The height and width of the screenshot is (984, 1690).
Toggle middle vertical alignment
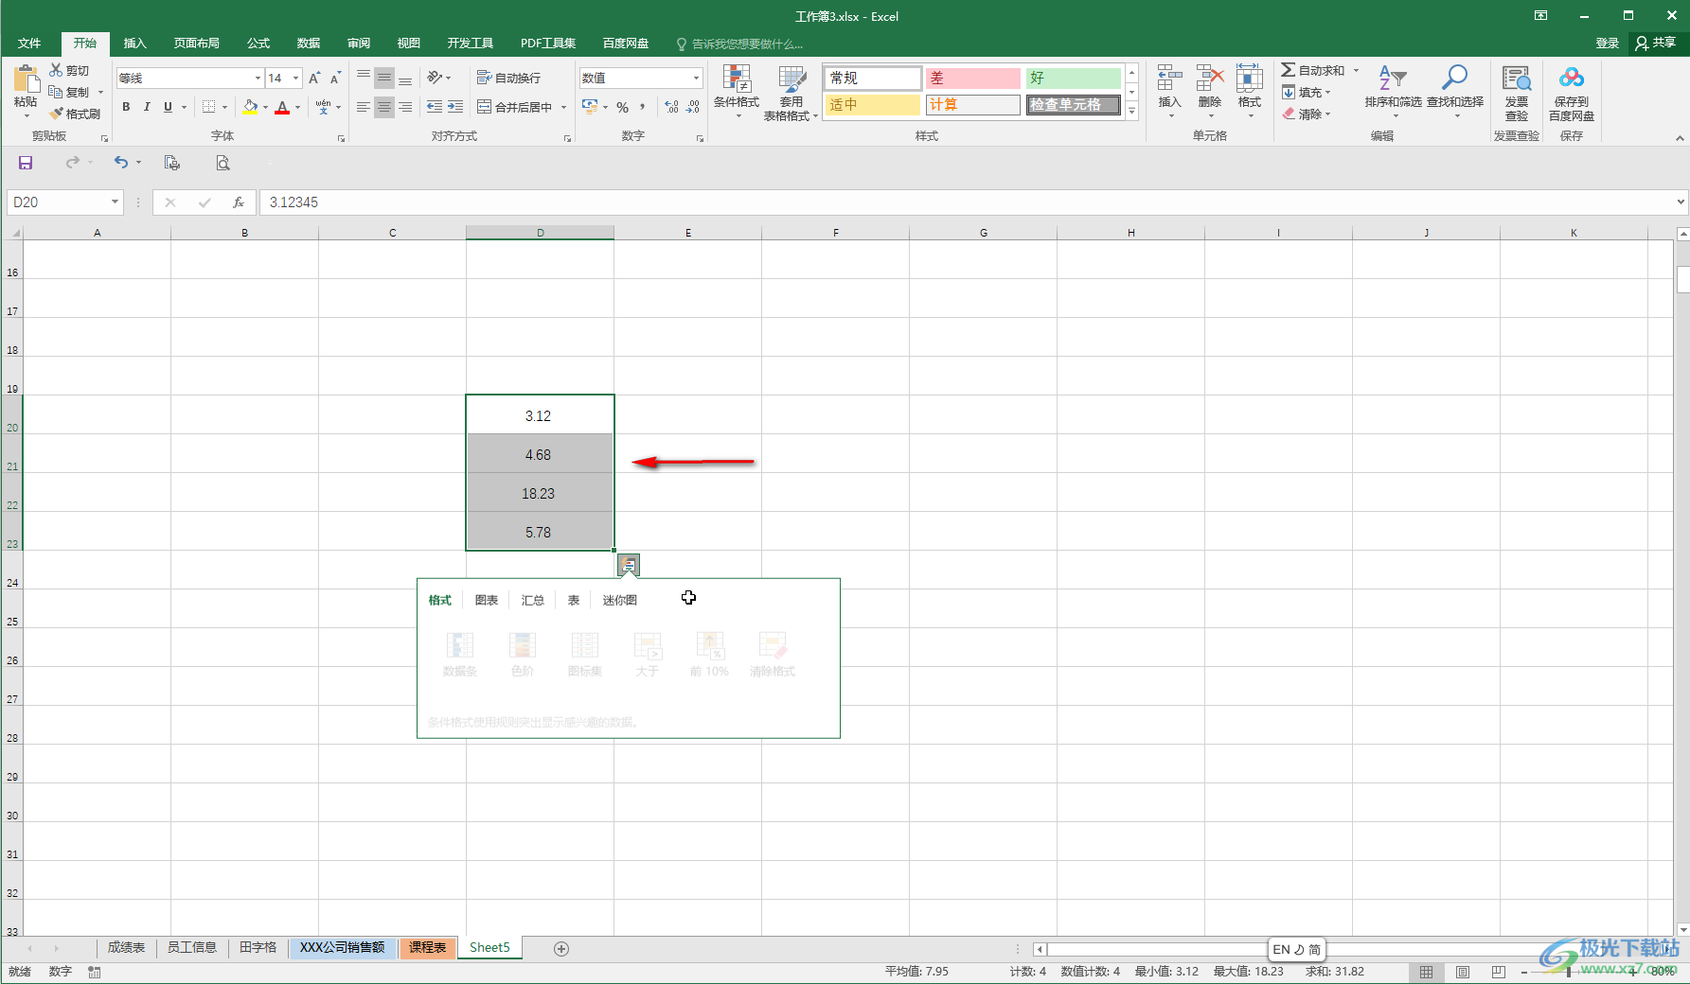click(384, 78)
